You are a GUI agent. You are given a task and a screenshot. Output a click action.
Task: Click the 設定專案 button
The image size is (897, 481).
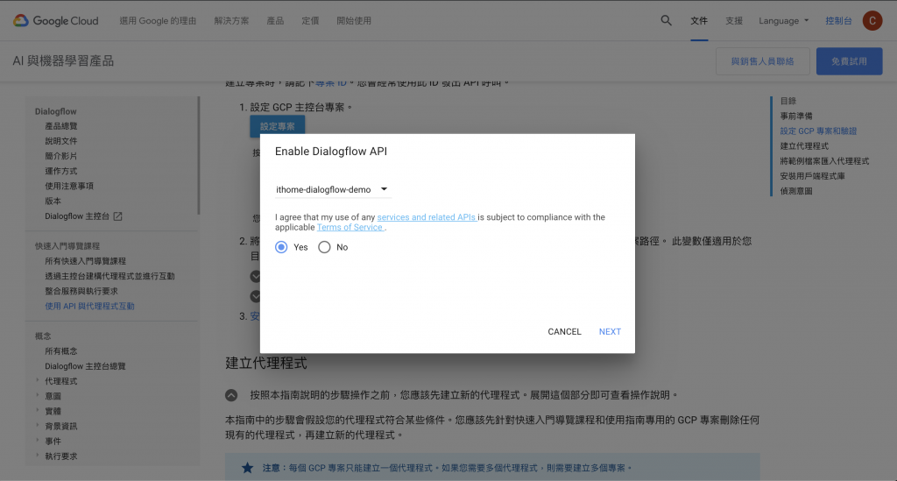pos(278,126)
